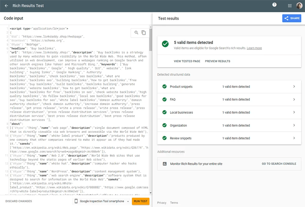Click the "Monitor Rich Results for your entire site" text

(x=196, y=164)
